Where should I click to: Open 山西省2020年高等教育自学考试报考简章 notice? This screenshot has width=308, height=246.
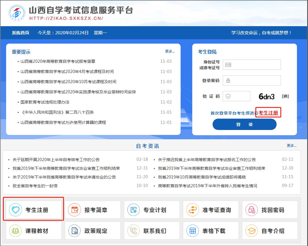(58, 61)
